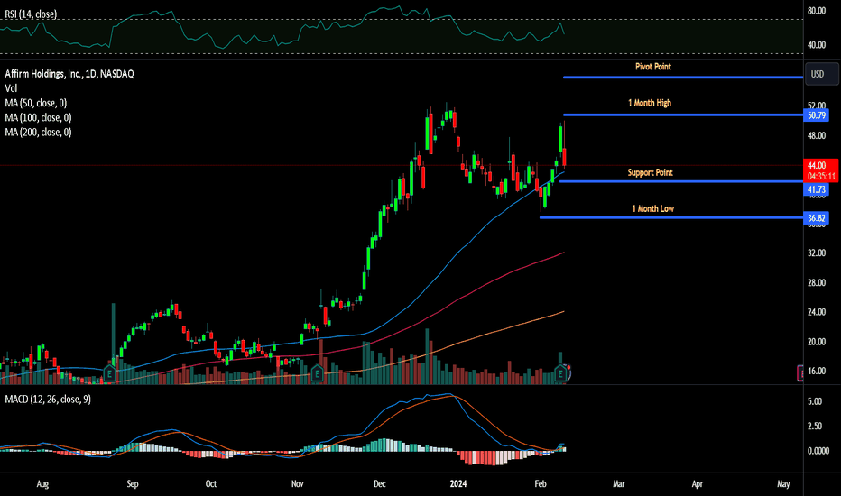This screenshot has height=496, width=841.
Task: Click the Affirm Holdings, Inc. symbol title
Action: pos(69,74)
